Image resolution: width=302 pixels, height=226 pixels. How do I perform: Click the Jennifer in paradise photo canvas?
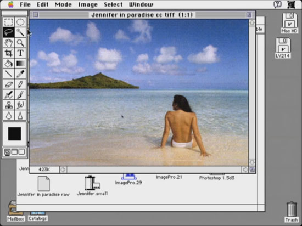coord(139,92)
